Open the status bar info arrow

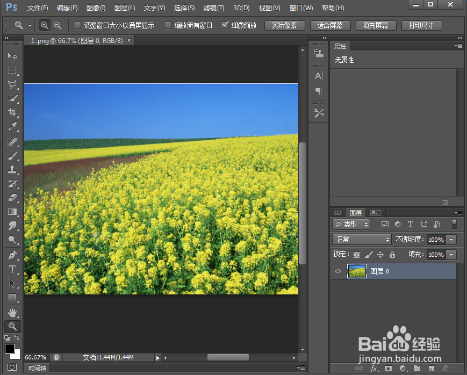[158, 358]
